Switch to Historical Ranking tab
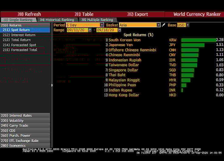224x161 pixels. click(x=57, y=20)
